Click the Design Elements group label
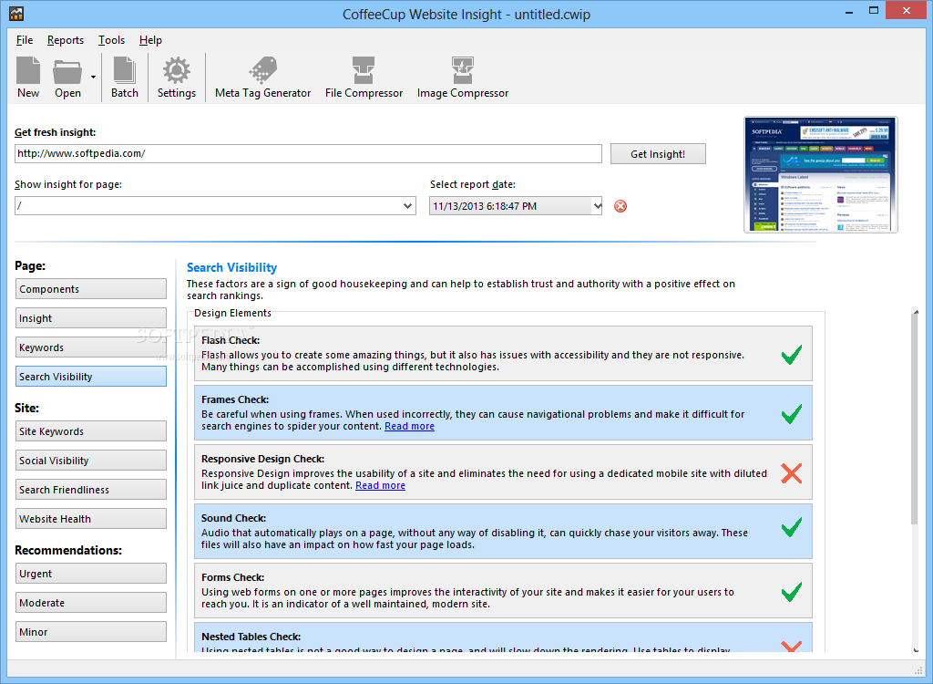Viewport: 933px width, 684px height. click(232, 313)
